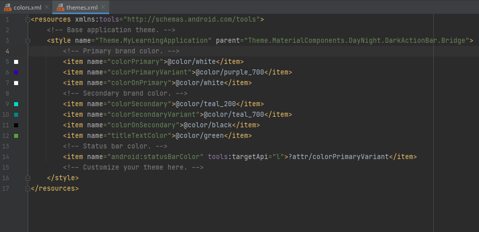Click the colors.xml file icon
Screen dimensions: 479x232
click(8, 8)
